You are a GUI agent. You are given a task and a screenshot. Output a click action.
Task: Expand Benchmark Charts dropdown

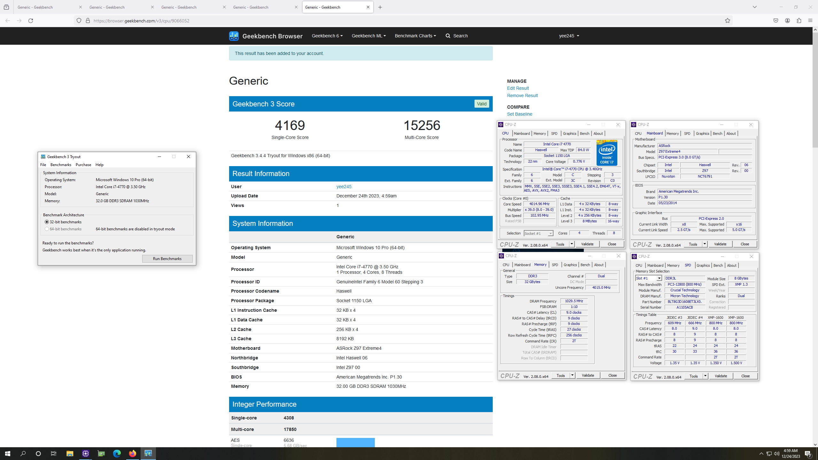(415, 36)
